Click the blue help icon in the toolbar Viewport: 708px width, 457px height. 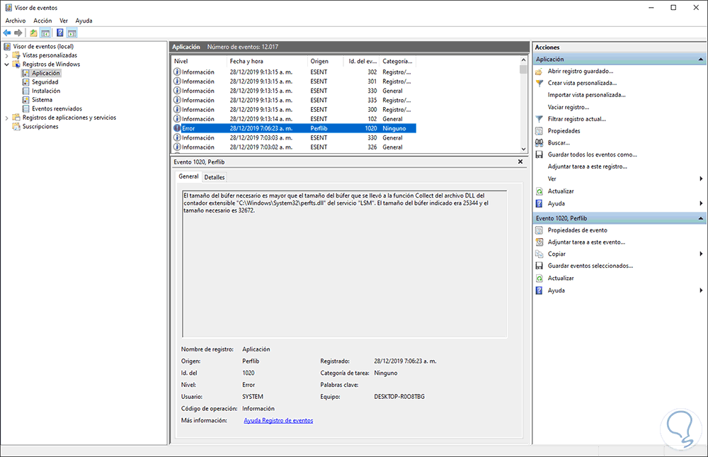point(60,33)
